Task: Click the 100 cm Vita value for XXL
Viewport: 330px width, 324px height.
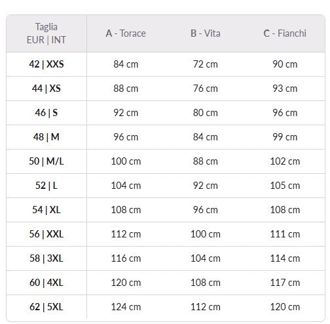Action: point(206,234)
